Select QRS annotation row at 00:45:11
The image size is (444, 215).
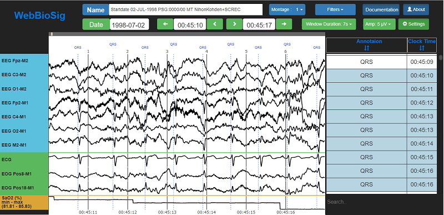pos(381,89)
